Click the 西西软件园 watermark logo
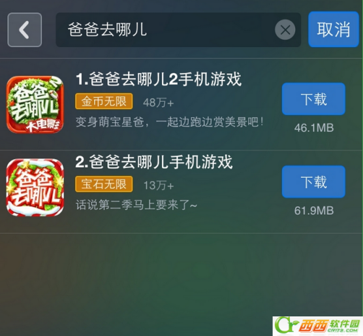Image resolution: width=363 pixels, height=336 pixels. (x=317, y=326)
